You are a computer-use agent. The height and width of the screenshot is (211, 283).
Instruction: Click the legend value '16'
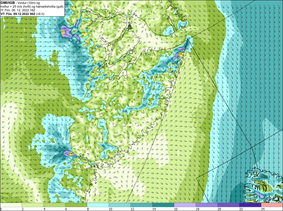coord(176,209)
